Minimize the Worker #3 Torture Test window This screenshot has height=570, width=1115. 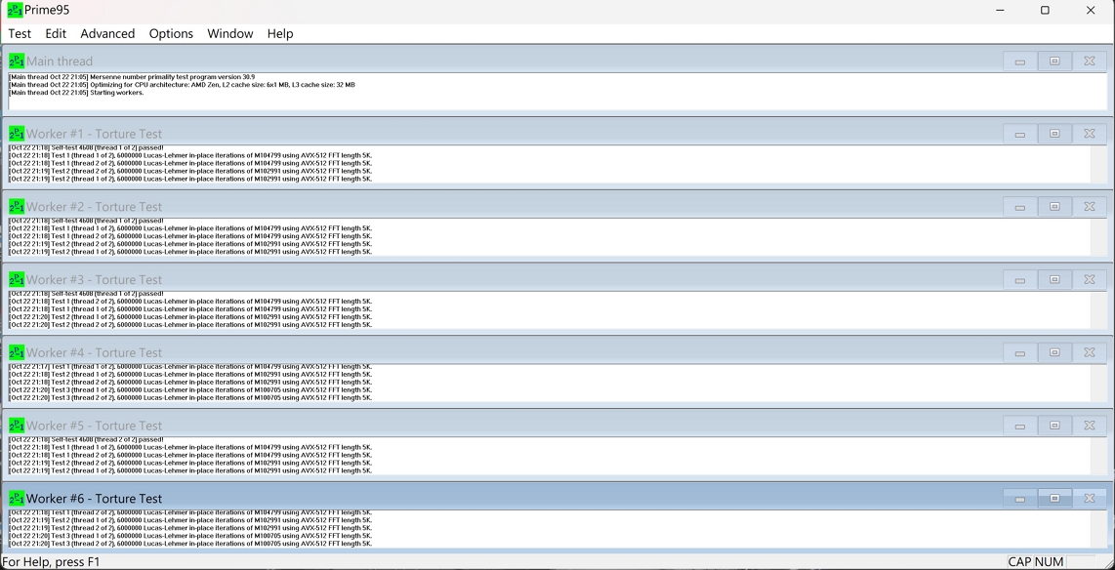[1019, 279]
